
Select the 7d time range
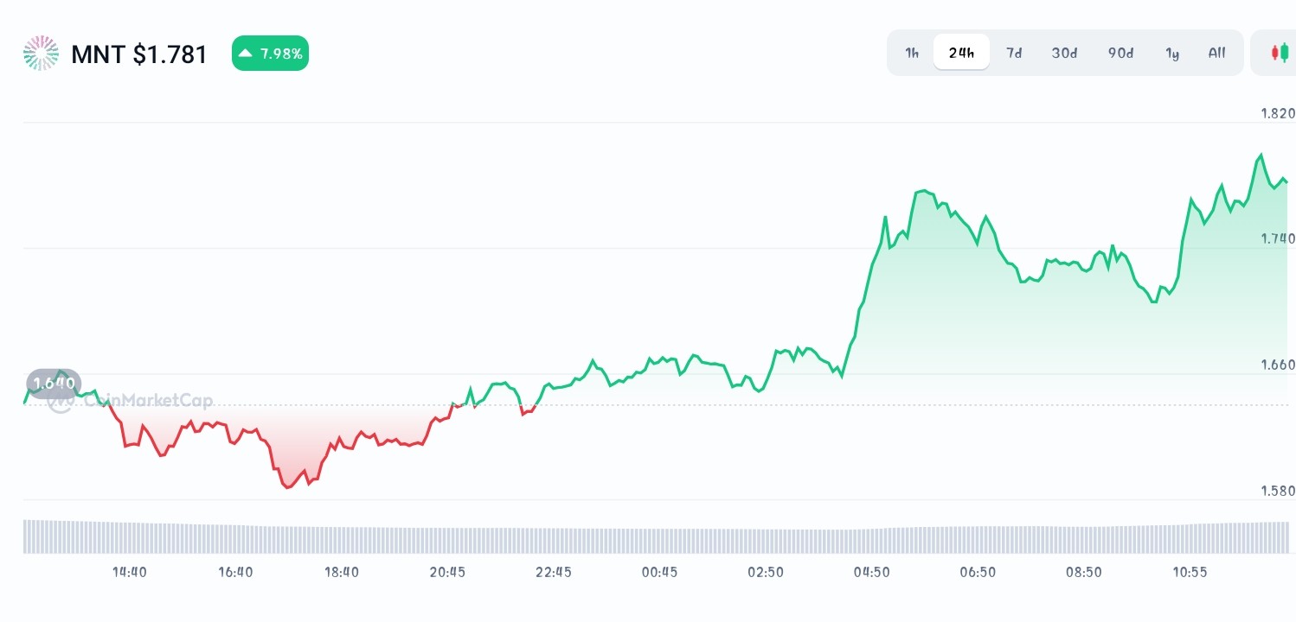1014,53
